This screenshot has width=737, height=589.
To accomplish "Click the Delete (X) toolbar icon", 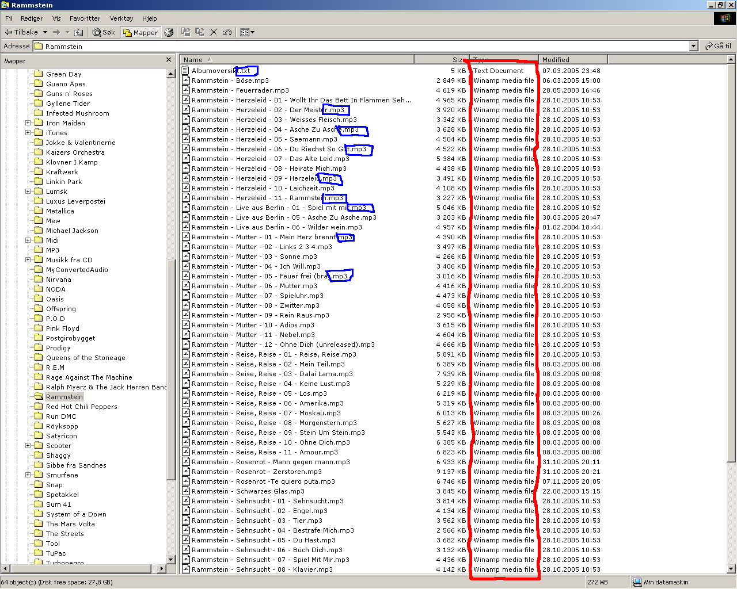I will pos(213,32).
